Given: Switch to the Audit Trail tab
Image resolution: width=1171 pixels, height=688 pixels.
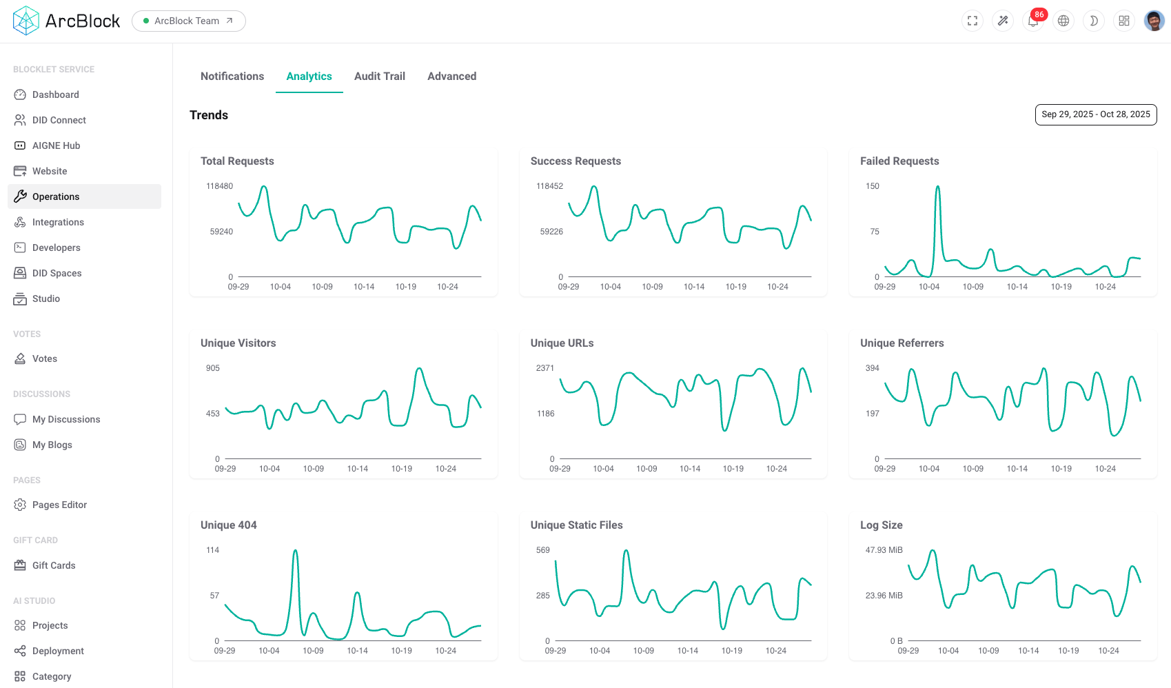Looking at the screenshot, I should (x=380, y=76).
